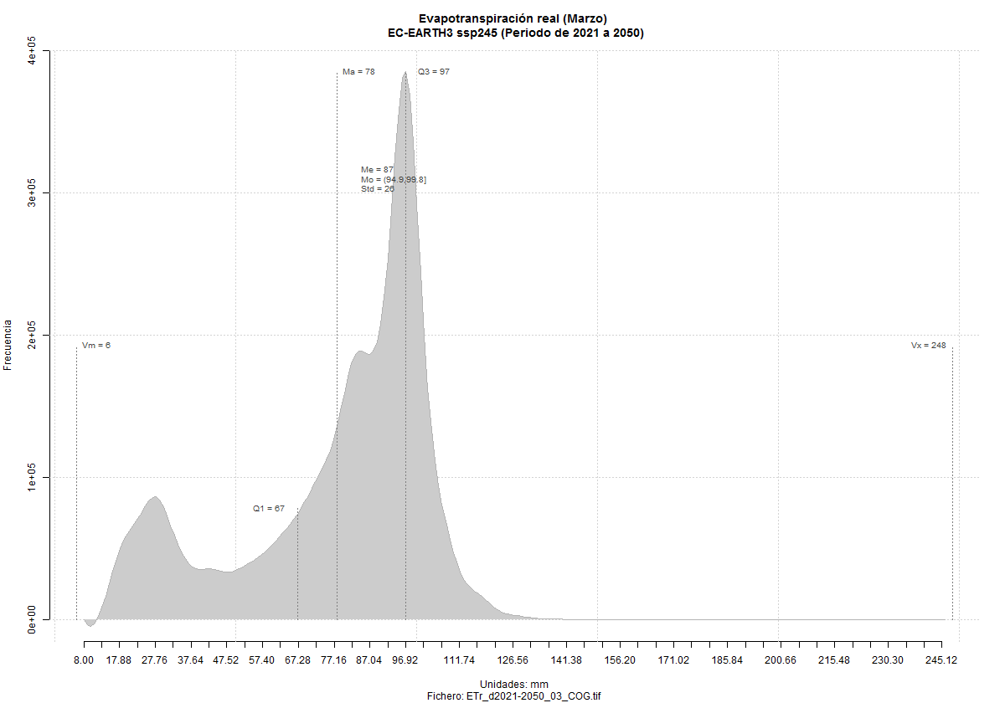
Task: Click x-axis tick label '141.38'
Action: pos(566,660)
